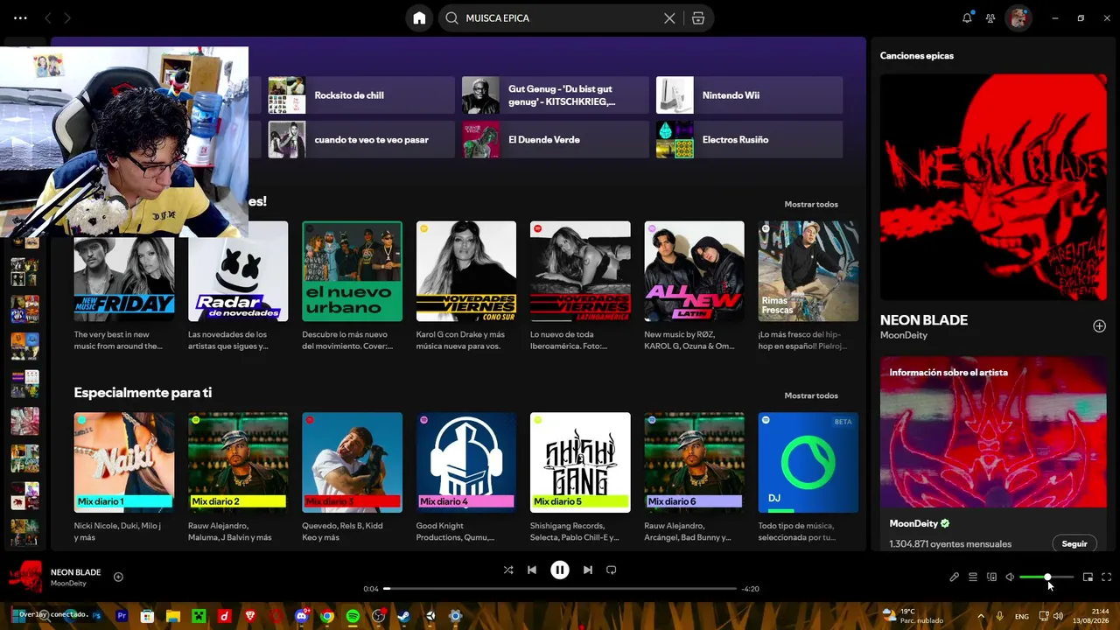Open Mix diario 6
This screenshot has height=630, width=1120.
pyautogui.click(x=695, y=463)
